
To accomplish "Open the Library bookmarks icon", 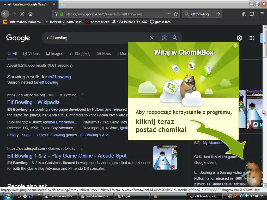I will (x=244, y=14).
